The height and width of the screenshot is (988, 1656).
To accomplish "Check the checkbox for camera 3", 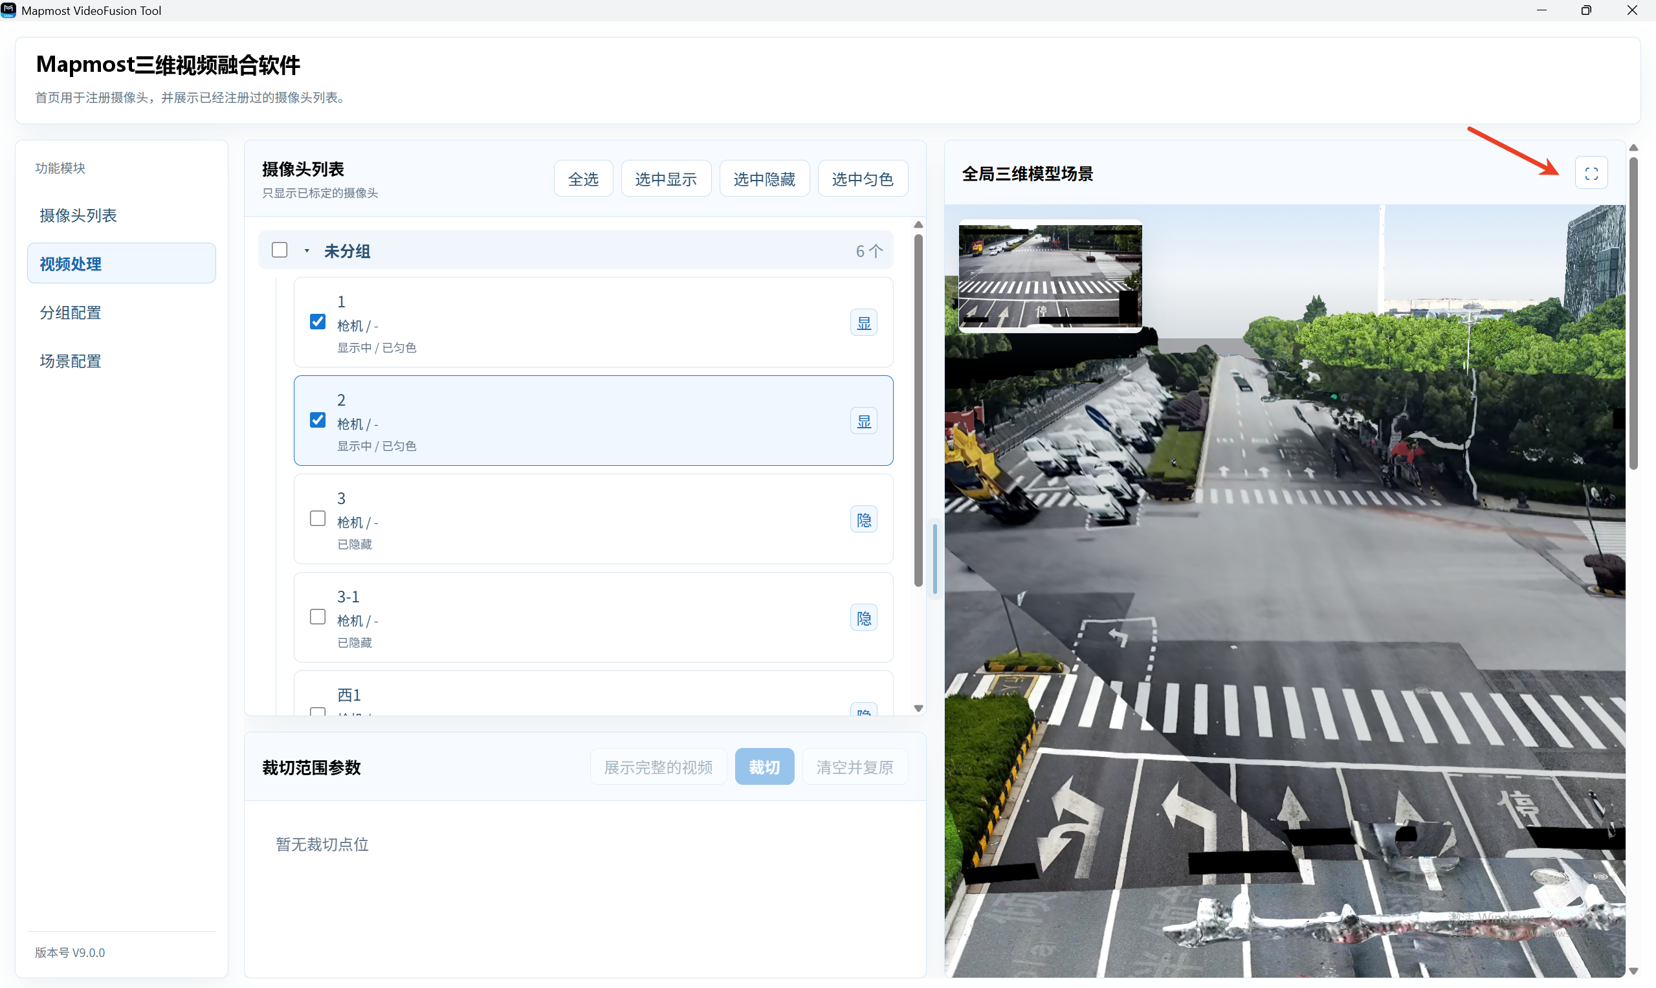I will coord(318,519).
